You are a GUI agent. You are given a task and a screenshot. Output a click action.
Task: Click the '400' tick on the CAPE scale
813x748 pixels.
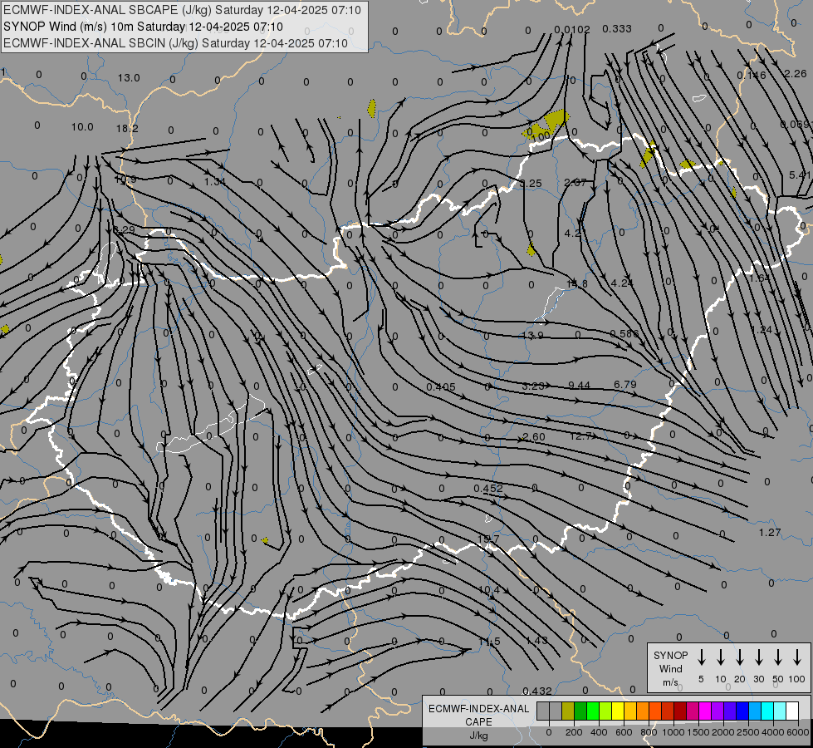click(599, 732)
